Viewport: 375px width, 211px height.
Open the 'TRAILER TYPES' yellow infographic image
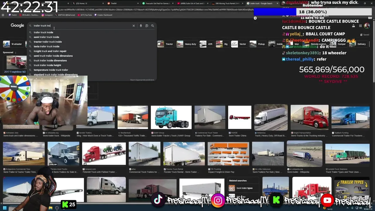click(x=352, y=190)
